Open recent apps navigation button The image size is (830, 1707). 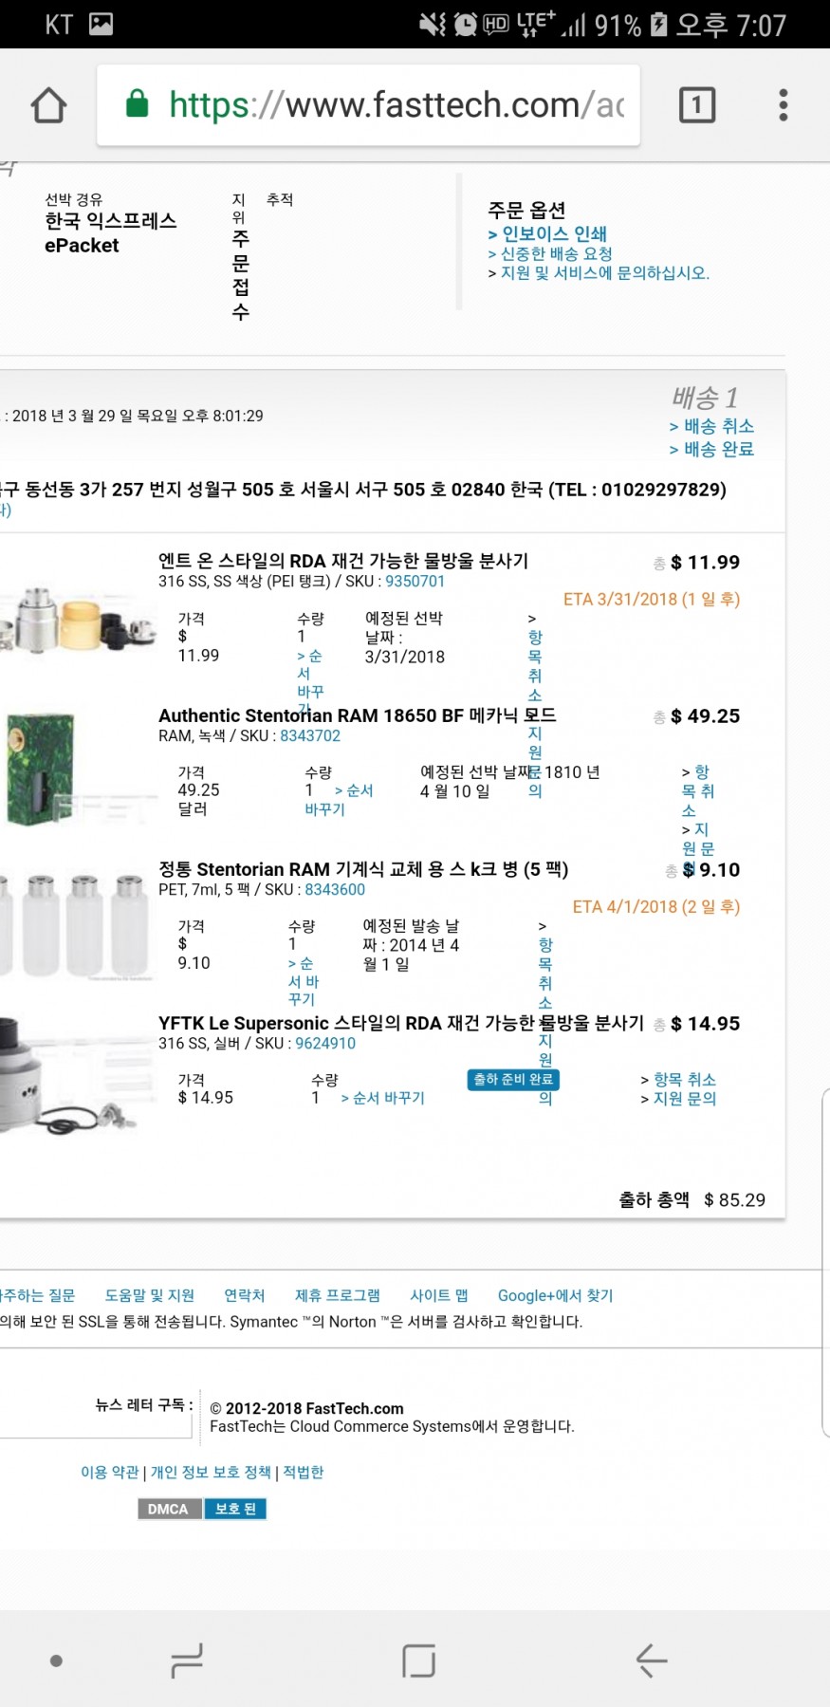(x=187, y=1661)
